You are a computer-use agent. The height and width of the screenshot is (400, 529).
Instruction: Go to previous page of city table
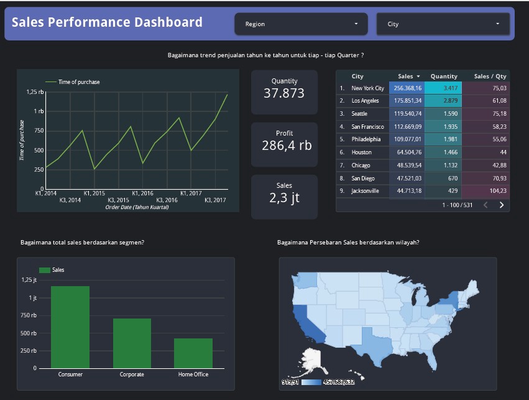coord(486,205)
